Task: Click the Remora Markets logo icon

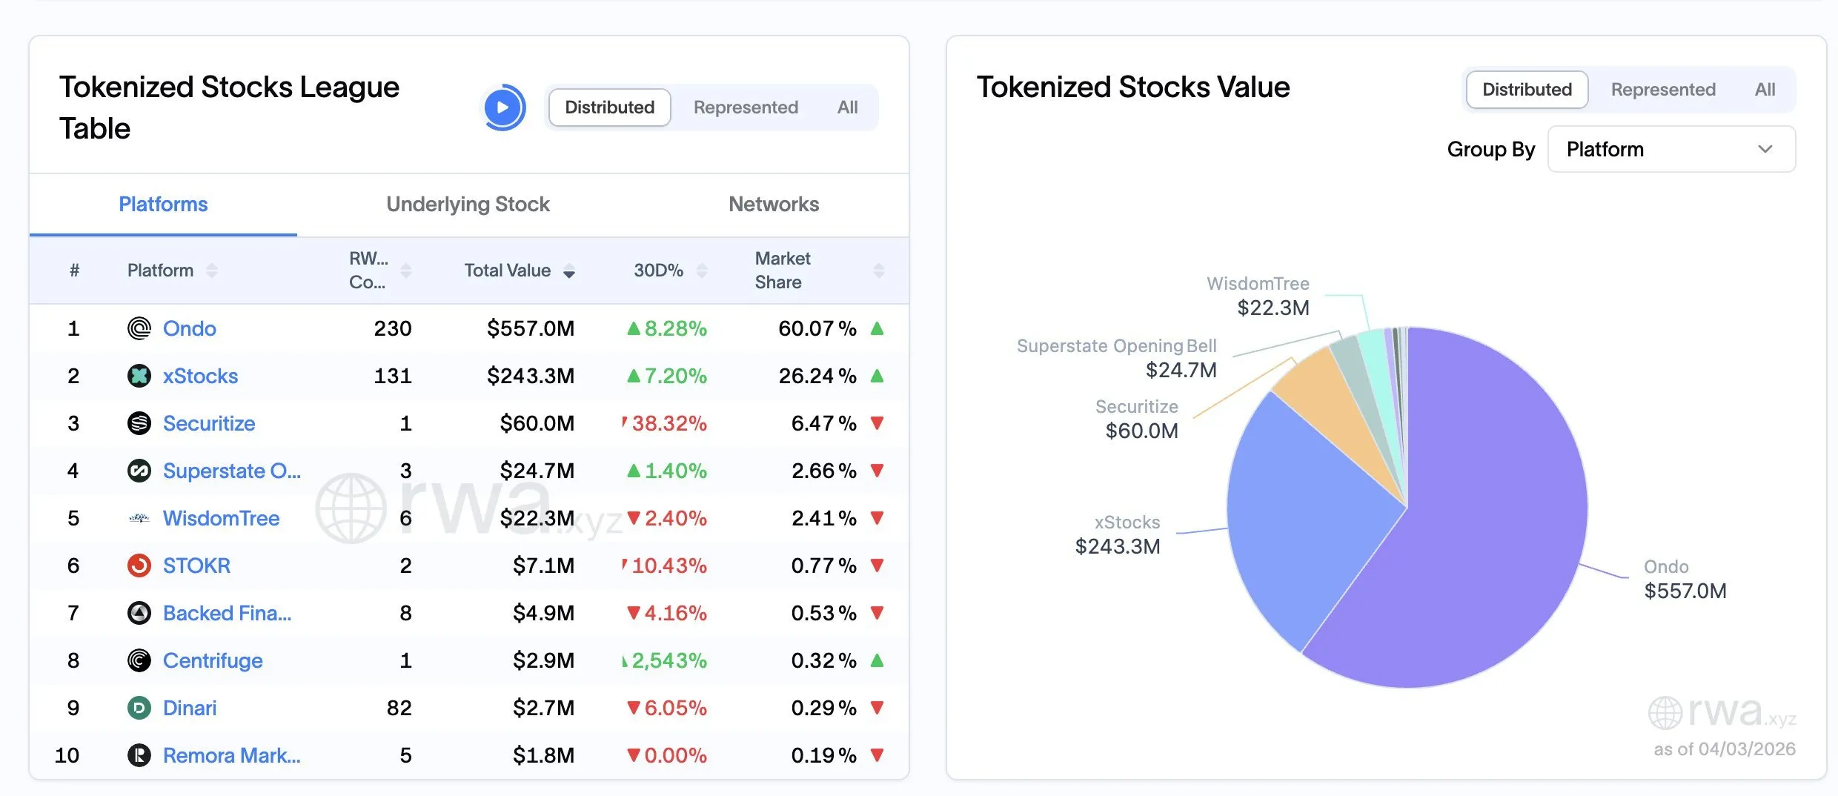Action: 139,755
